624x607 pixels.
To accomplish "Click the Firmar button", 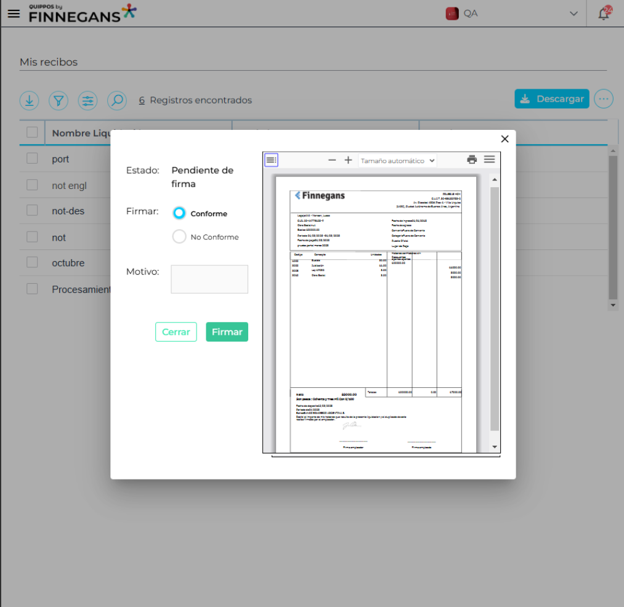I will pos(227,332).
